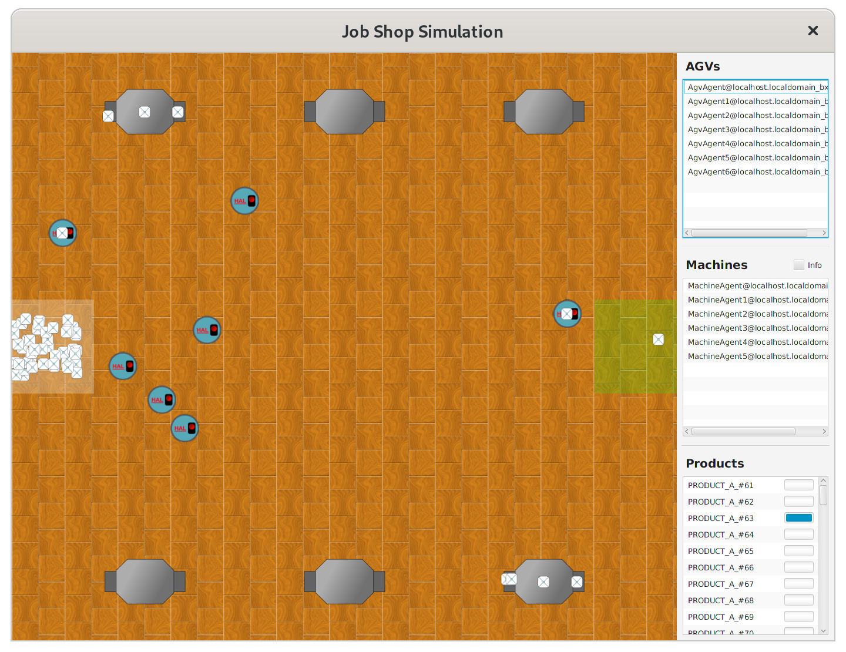Click the product box inside green drop zone
Viewport: 846px width, 652px height.
coord(658,339)
